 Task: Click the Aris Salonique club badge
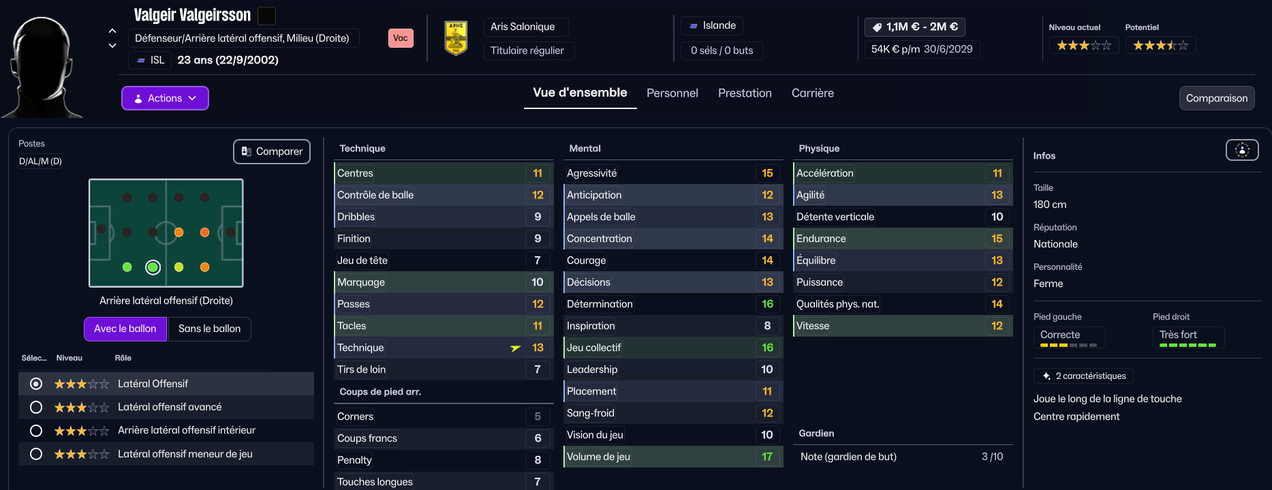(x=456, y=38)
